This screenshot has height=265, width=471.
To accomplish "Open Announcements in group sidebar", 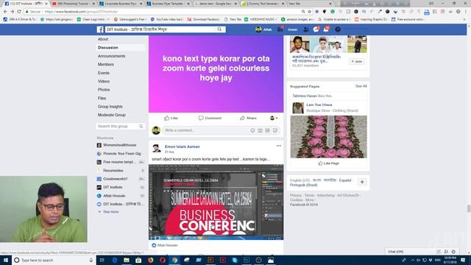I will pos(111,56).
